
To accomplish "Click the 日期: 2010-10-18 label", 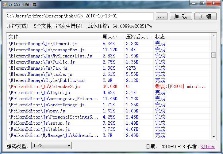I will [165, 146].
